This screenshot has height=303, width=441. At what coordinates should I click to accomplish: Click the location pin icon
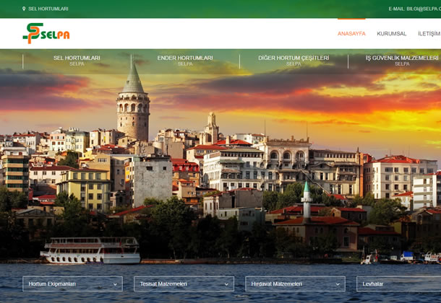pos(24,9)
